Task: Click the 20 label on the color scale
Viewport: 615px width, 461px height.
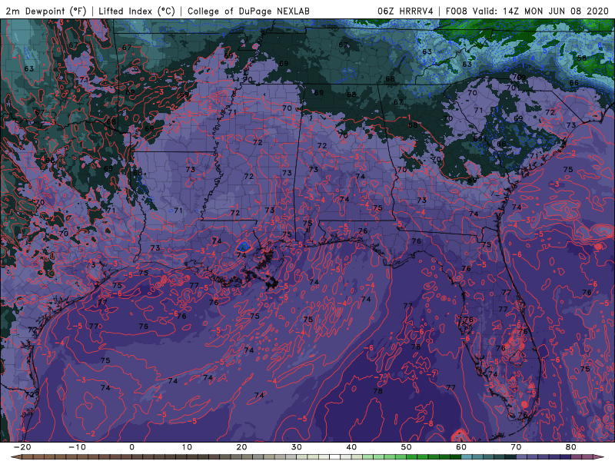Action: pos(241,447)
